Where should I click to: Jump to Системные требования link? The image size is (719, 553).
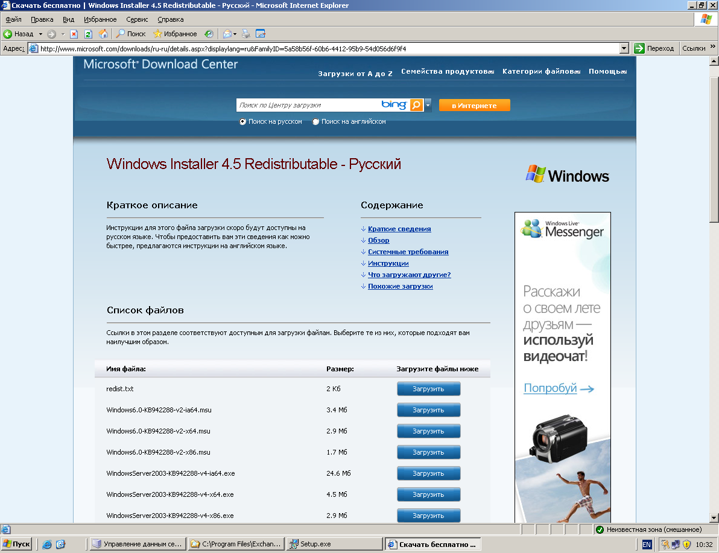[x=408, y=252]
